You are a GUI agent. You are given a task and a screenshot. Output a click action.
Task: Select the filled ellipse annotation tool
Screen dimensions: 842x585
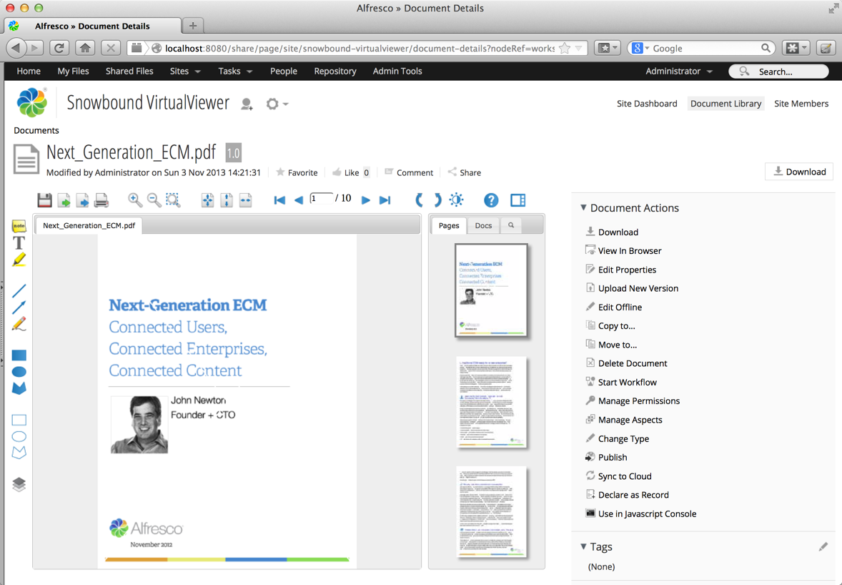coord(19,372)
